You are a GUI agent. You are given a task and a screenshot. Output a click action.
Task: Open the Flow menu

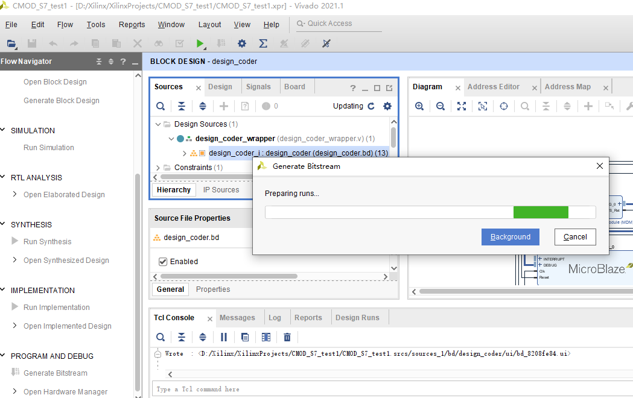click(x=65, y=25)
